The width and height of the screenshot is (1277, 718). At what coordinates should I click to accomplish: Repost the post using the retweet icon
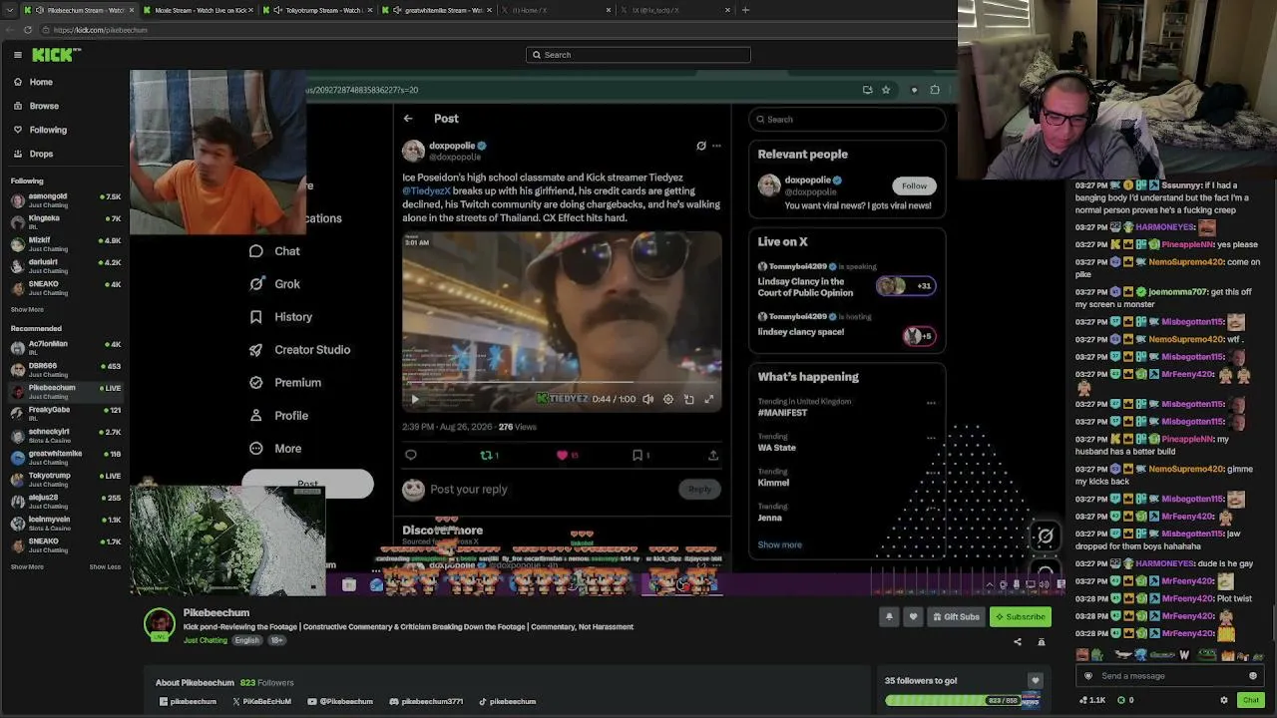coord(488,455)
